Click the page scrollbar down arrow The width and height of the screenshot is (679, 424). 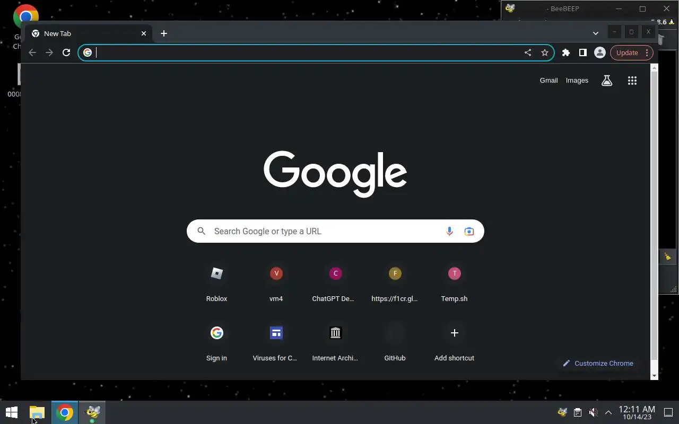[654, 376]
